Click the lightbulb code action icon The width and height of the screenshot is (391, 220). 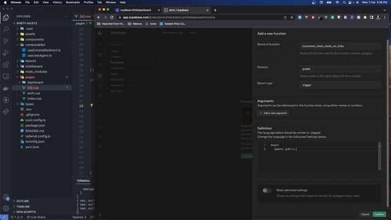(92, 106)
